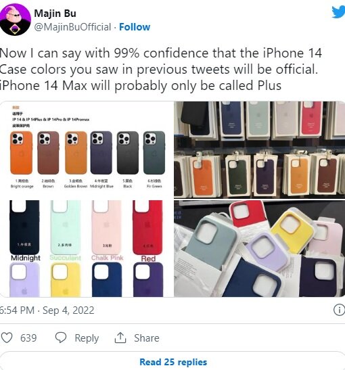Viewport: 345px width, 370px height.
Task: Open the store shelf cases photo
Action: click(260, 149)
